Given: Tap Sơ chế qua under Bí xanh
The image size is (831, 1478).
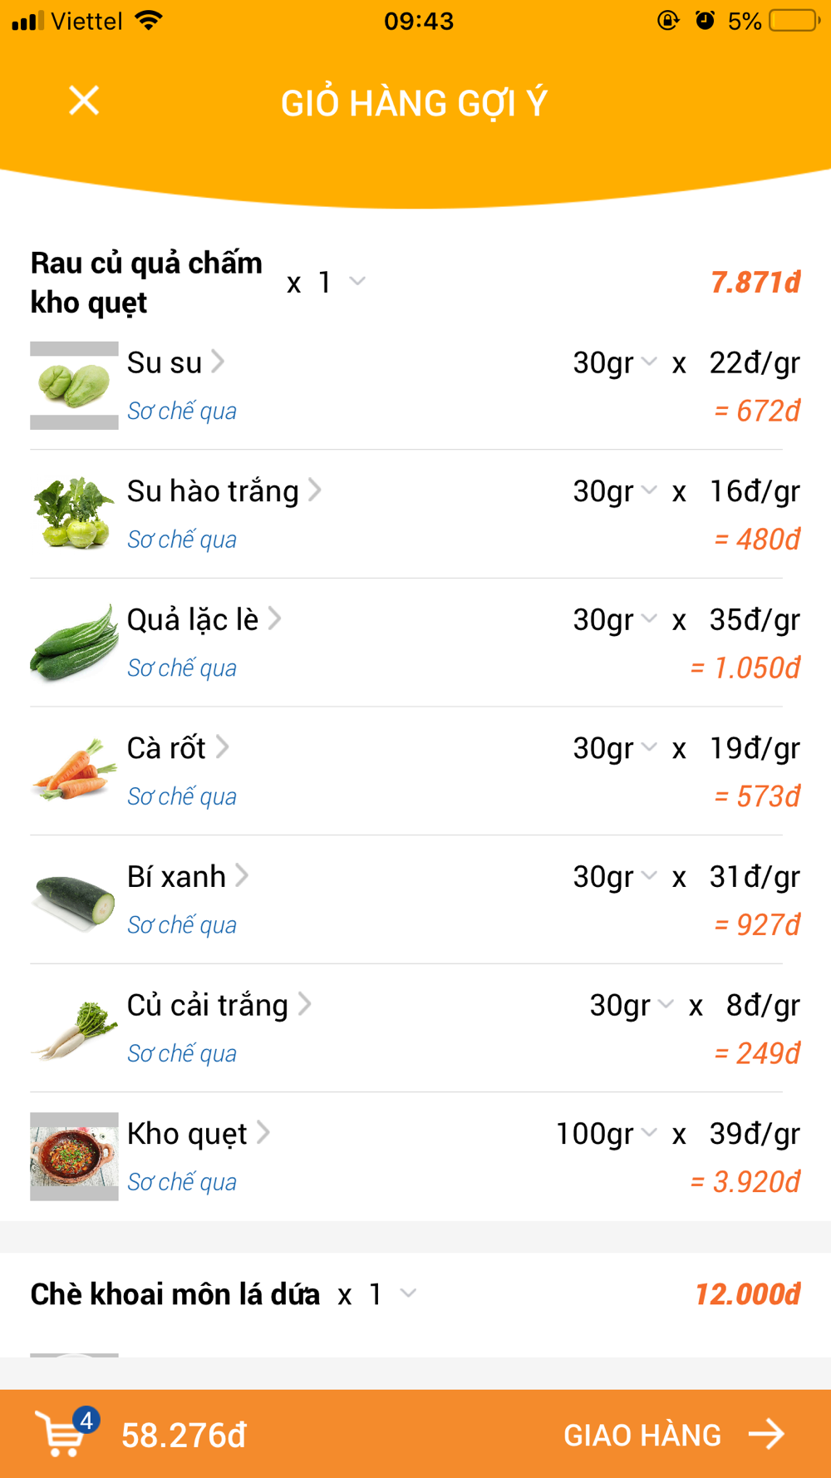Looking at the screenshot, I should (x=182, y=924).
